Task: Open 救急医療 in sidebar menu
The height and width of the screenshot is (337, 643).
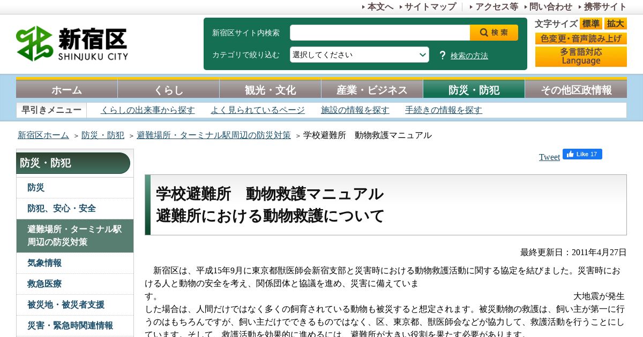Action: click(x=75, y=284)
